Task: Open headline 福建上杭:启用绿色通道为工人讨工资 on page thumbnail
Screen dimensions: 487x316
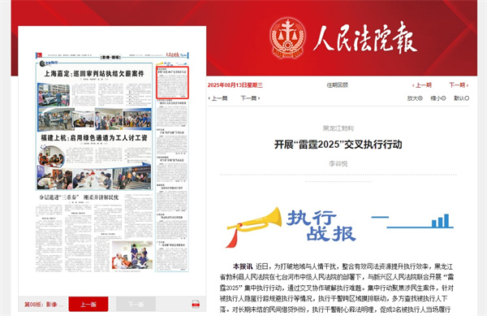Action: (94, 137)
